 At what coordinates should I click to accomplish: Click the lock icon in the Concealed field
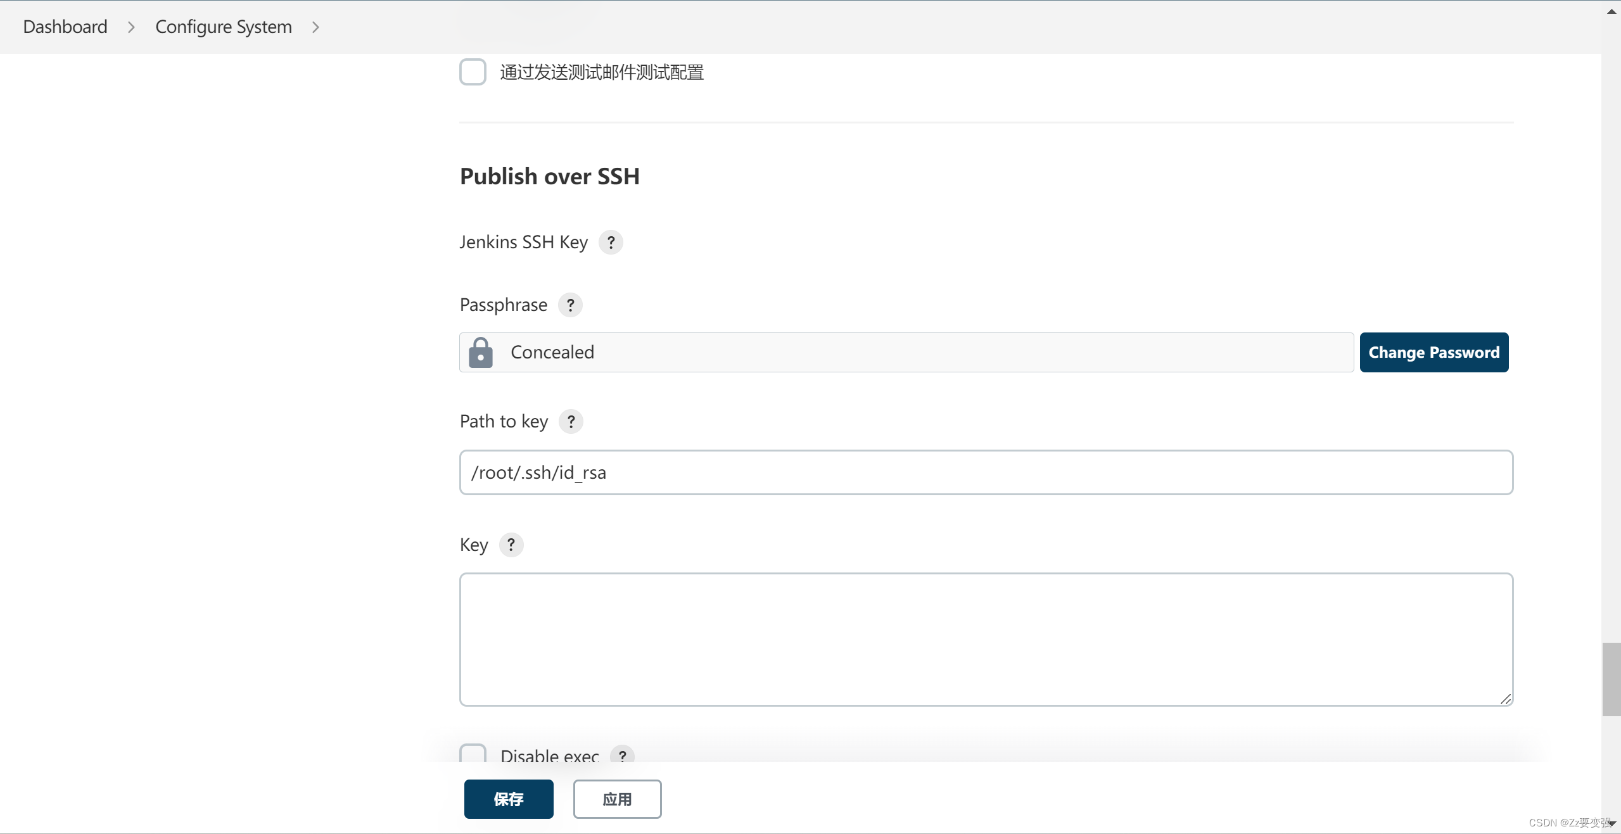point(480,352)
